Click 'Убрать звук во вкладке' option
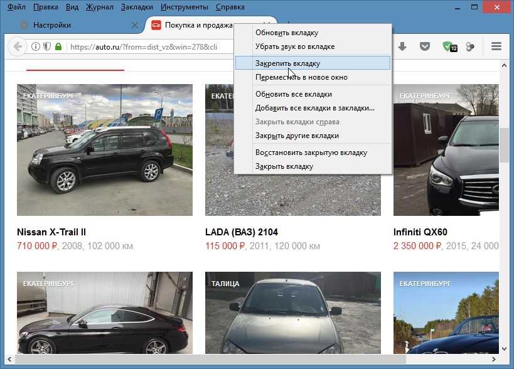Viewport: 514px width, 369px height. coord(294,46)
